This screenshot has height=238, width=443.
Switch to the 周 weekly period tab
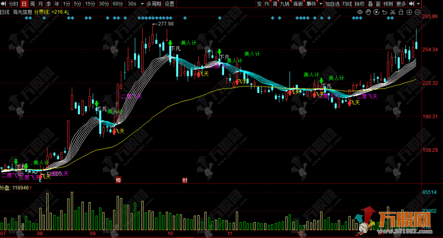[33, 4]
